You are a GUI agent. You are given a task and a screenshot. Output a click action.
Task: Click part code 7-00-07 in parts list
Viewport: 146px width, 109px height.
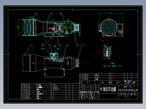[27, 91]
